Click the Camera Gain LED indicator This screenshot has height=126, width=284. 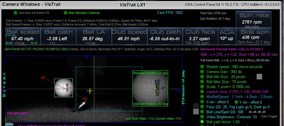click(202, 72)
